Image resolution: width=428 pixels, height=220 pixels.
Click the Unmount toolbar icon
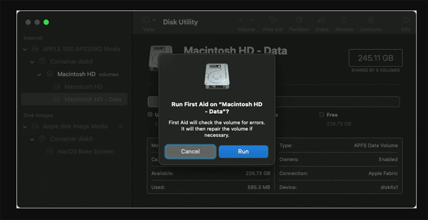[370, 20]
